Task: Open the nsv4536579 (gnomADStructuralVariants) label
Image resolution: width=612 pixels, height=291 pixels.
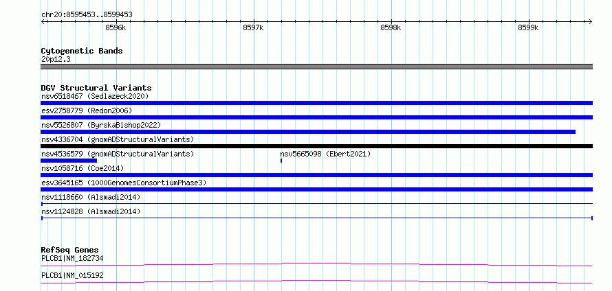Action: pos(118,154)
